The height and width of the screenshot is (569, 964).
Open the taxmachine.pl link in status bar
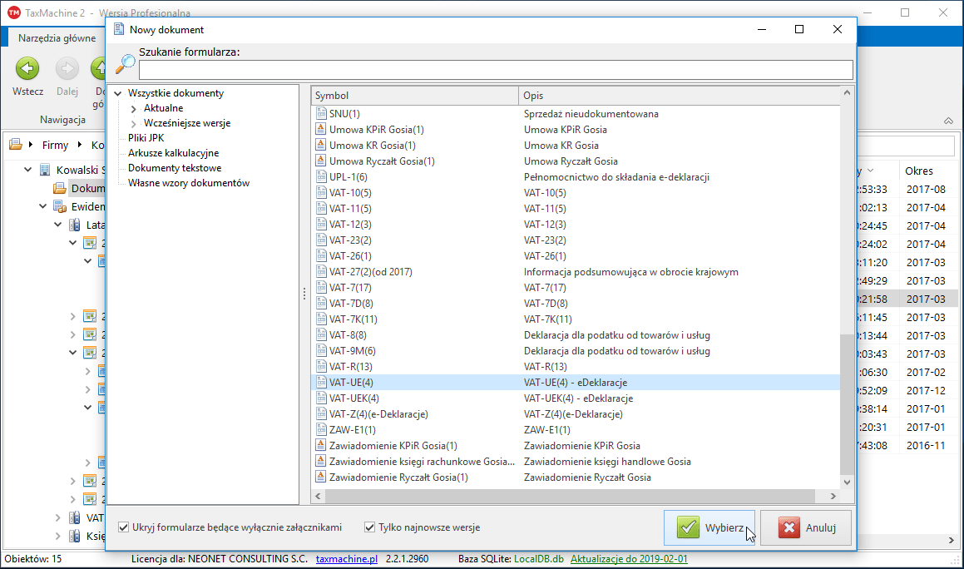[x=347, y=559]
